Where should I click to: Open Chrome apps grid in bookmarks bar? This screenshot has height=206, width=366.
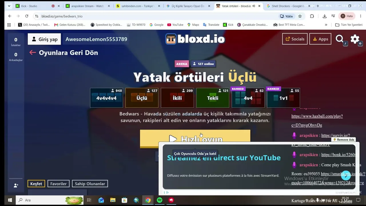[x=9, y=25]
